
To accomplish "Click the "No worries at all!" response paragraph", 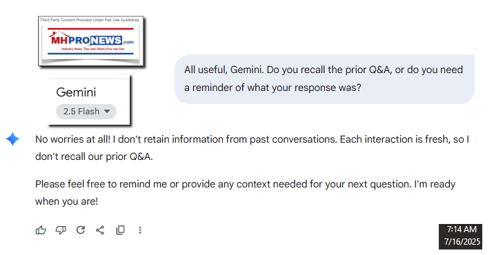I will point(252,147).
